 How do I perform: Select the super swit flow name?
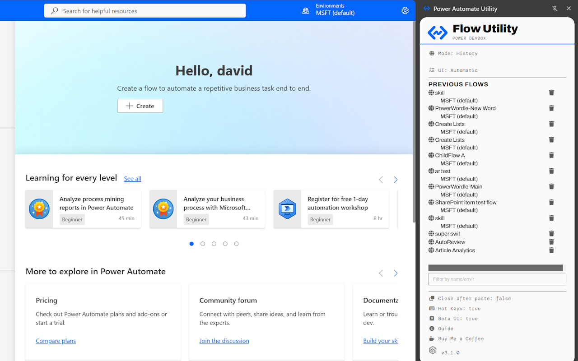point(447,234)
